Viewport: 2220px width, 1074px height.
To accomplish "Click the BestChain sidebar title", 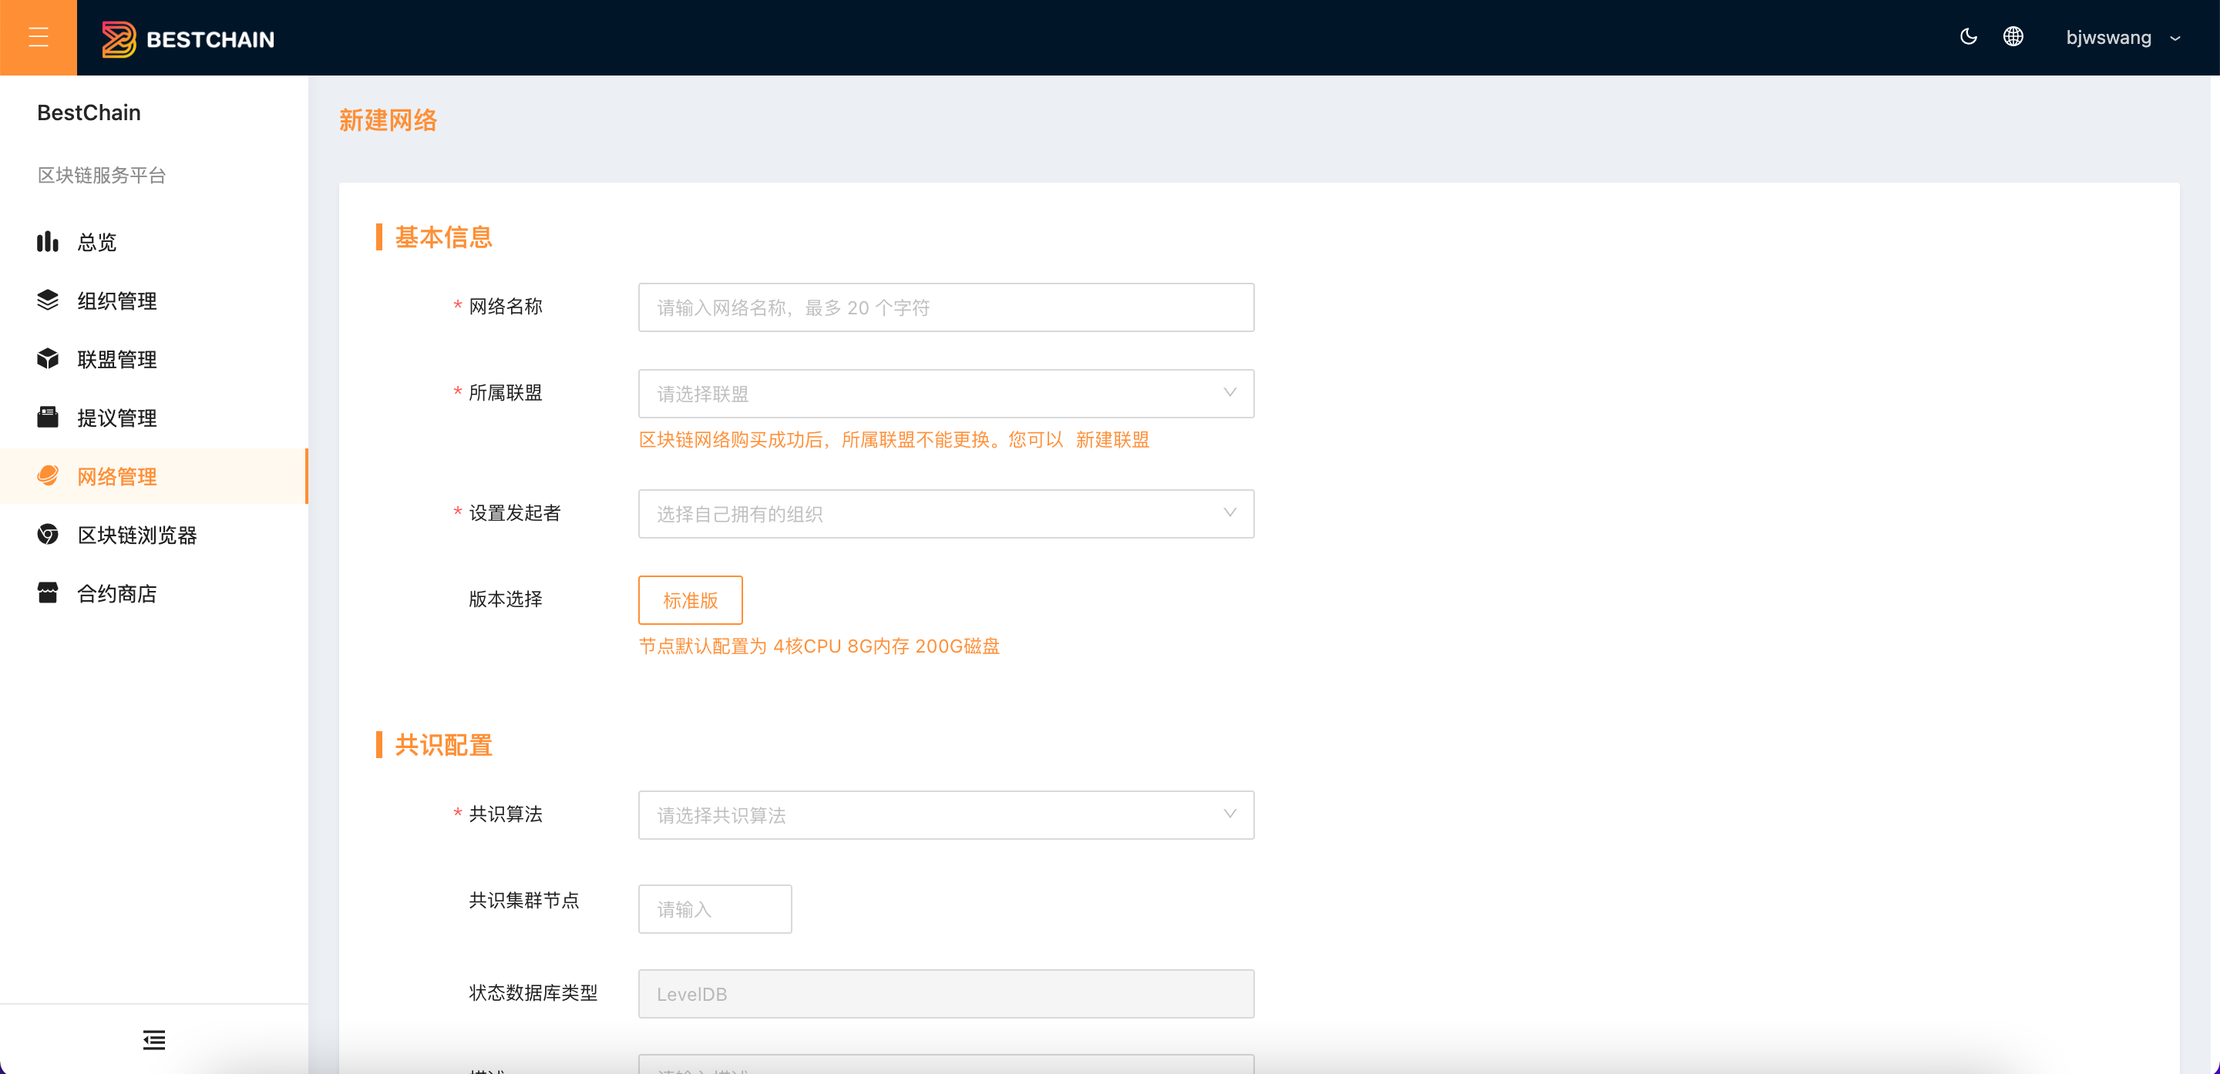I will pyautogui.click(x=89, y=112).
